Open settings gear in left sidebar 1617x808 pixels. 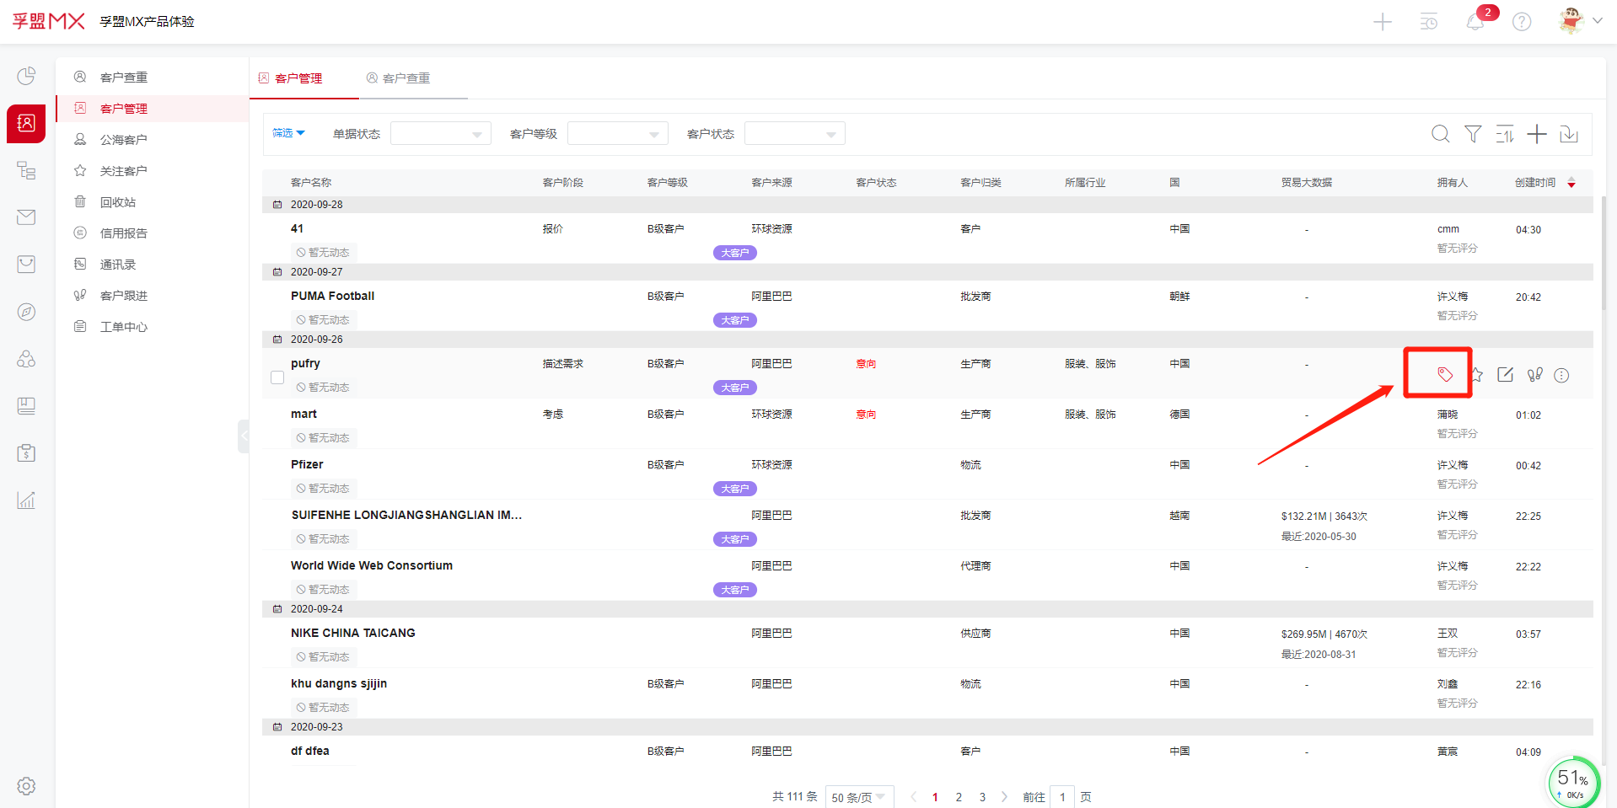point(26,785)
